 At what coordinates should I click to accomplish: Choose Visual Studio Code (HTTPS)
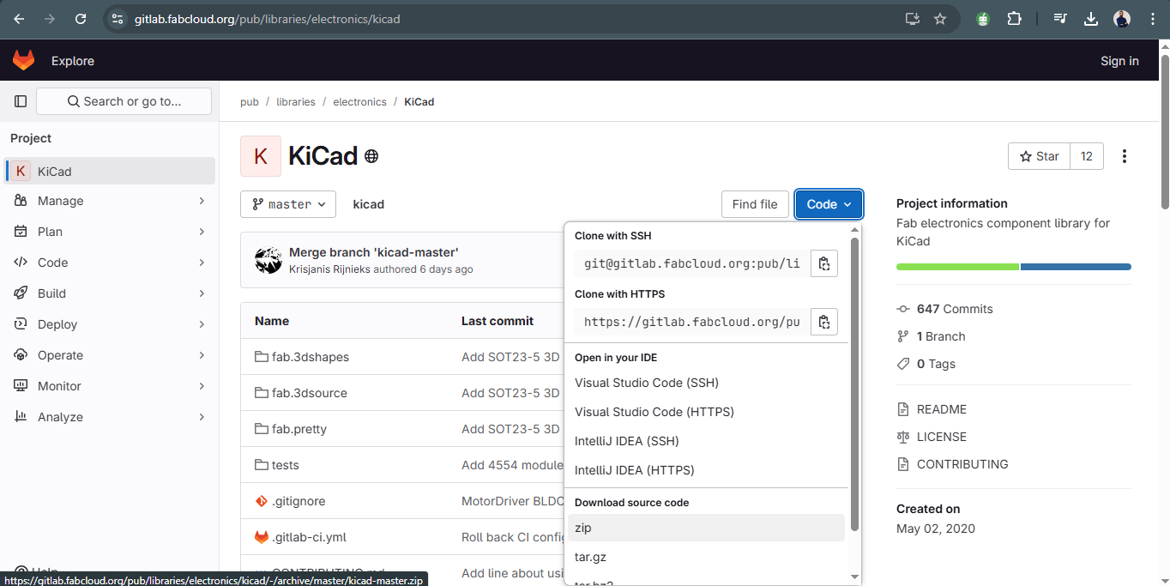pyautogui.click(x=706, y=412)
